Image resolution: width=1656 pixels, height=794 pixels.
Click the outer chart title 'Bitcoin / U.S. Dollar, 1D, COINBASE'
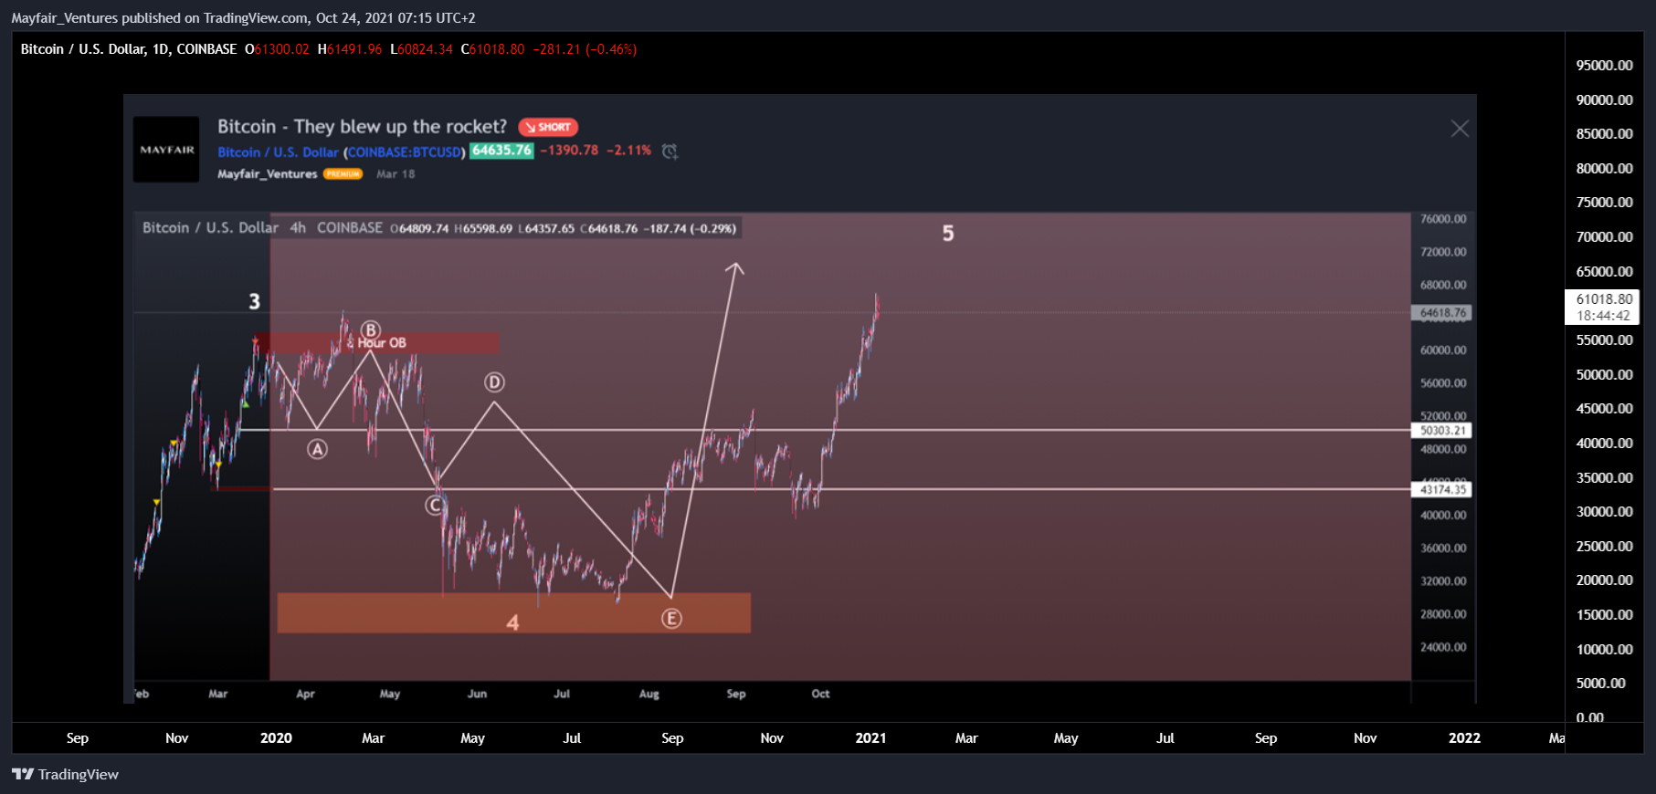coord(129,49)
